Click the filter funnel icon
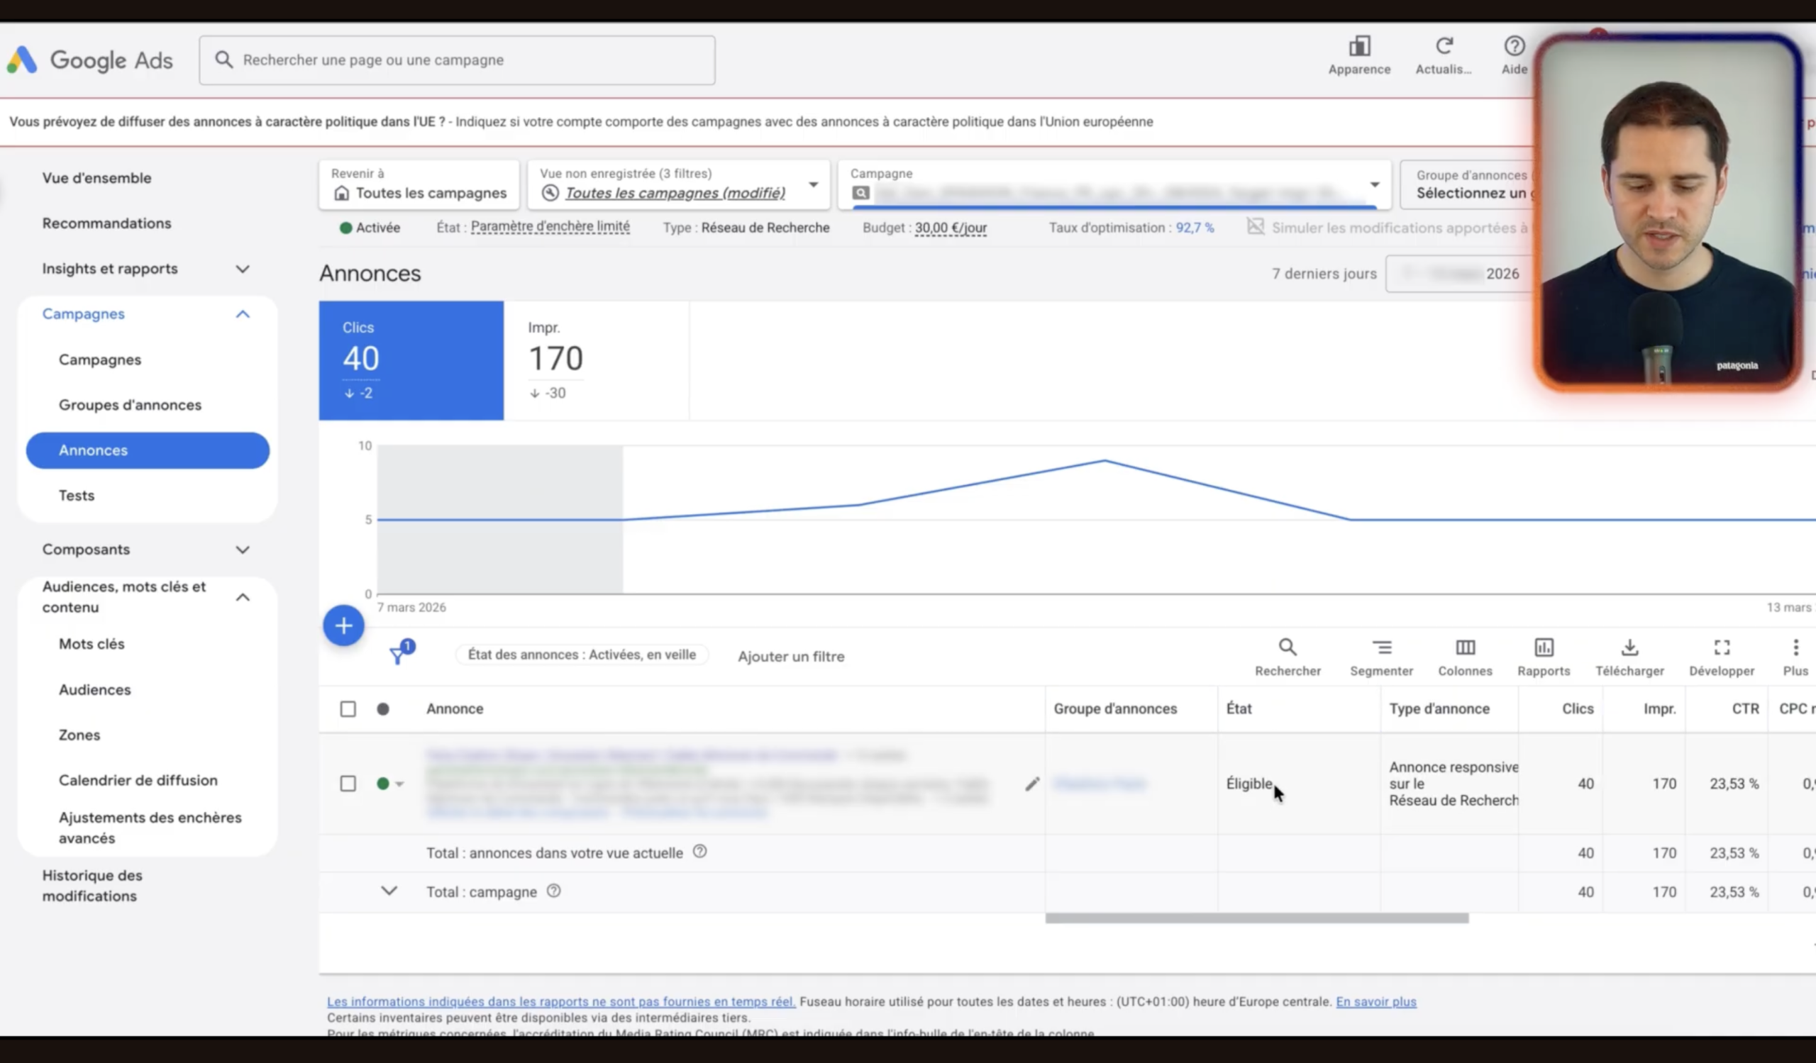The width and height of the screenshot is (1816, 1063). pos(399,654)
